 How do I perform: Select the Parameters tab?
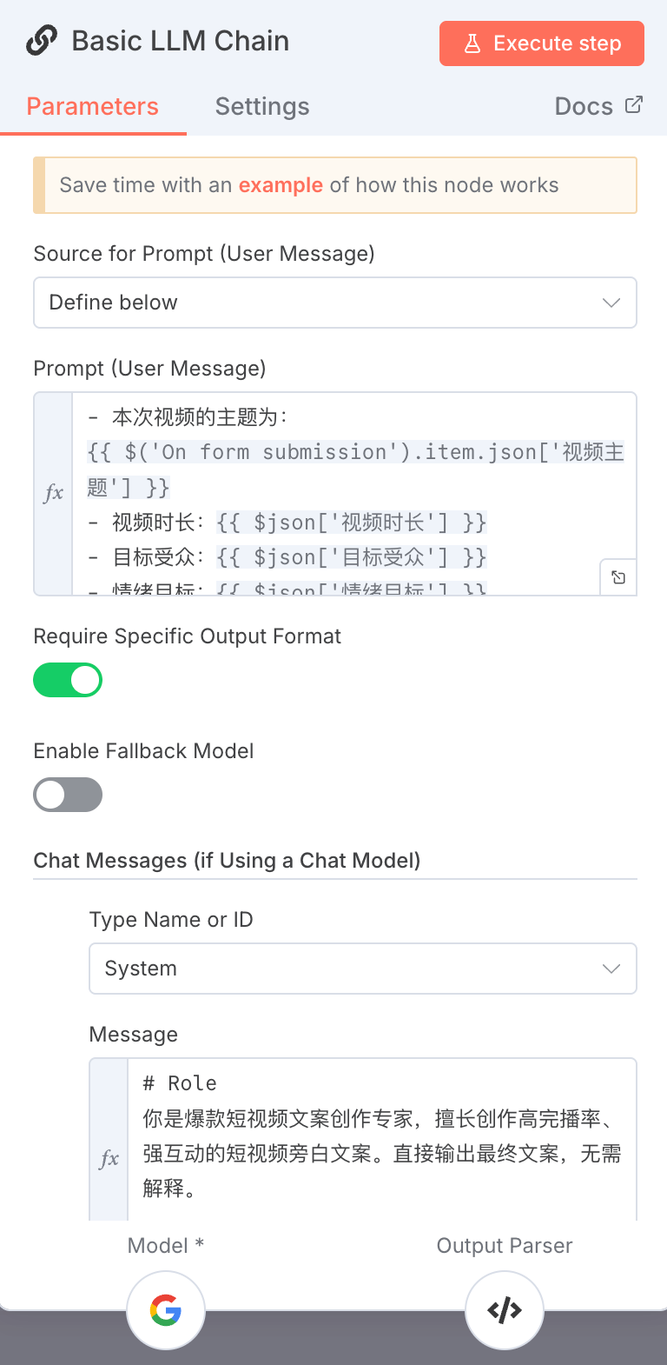pos(92,106)
